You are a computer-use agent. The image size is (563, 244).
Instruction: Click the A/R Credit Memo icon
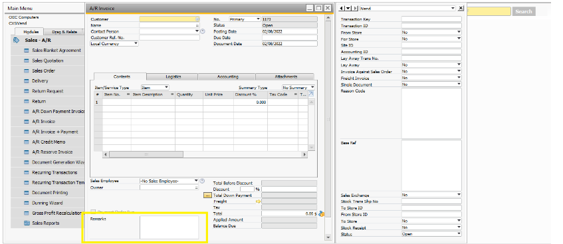pyautogui.click(x=26, y=142)
